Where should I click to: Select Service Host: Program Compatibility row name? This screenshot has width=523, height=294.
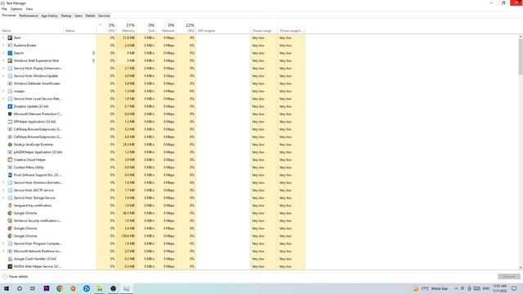pyautogui.click(x=38, y=243)
